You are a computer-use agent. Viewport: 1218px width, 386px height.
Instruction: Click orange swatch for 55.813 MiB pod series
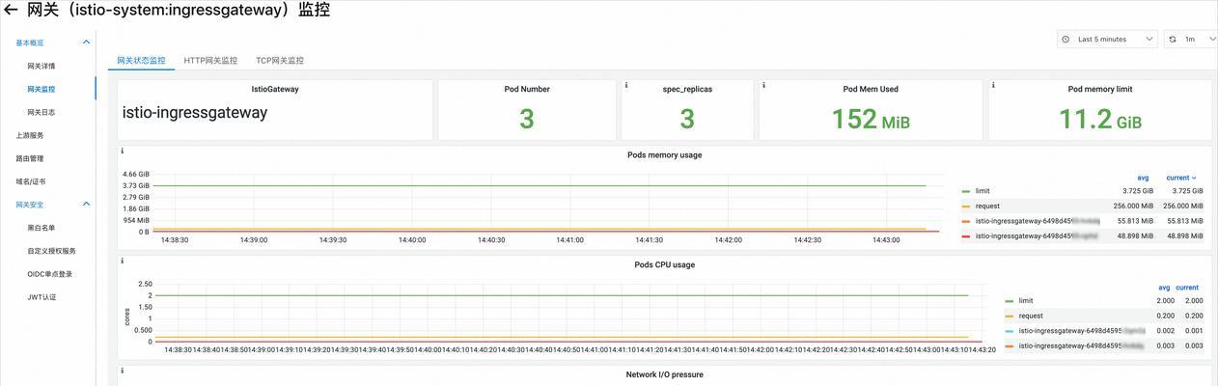tap(966, 221)
